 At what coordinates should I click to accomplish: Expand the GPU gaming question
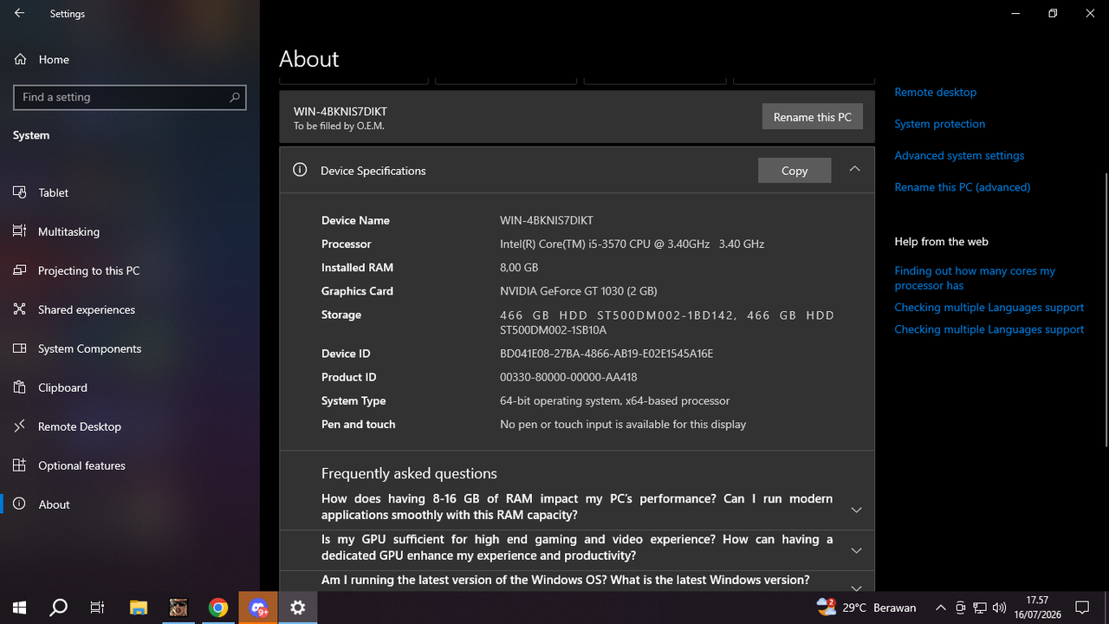click(x=856, y=550)
